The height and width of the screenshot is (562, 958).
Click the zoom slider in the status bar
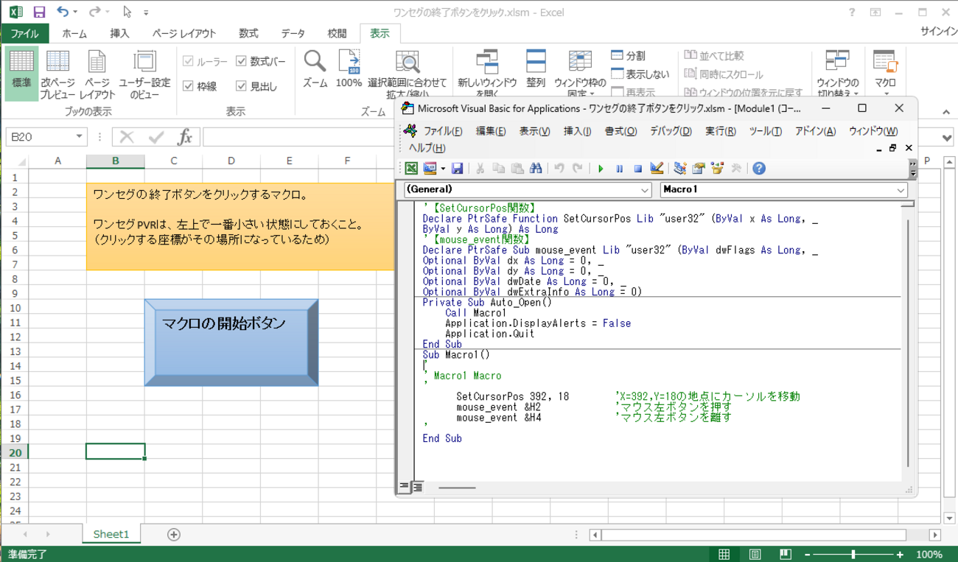click(x=853, y=555)
